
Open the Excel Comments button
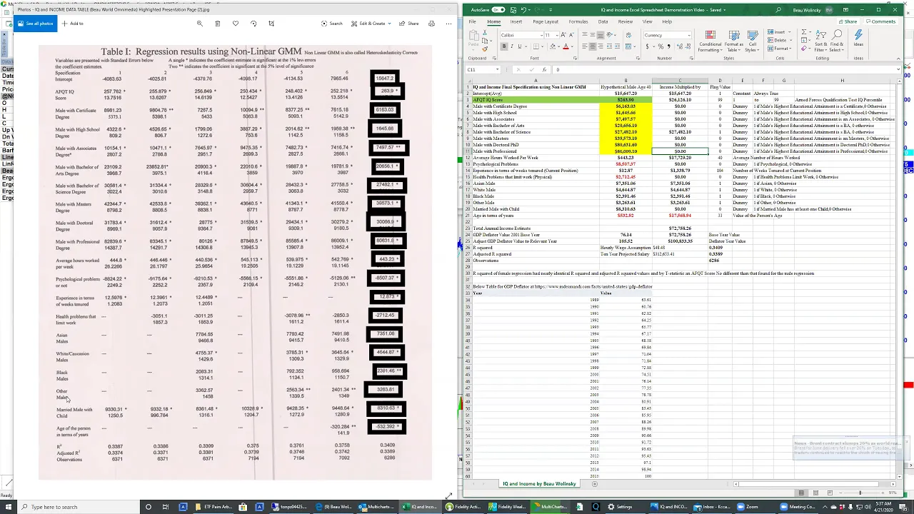pos(880,21)
